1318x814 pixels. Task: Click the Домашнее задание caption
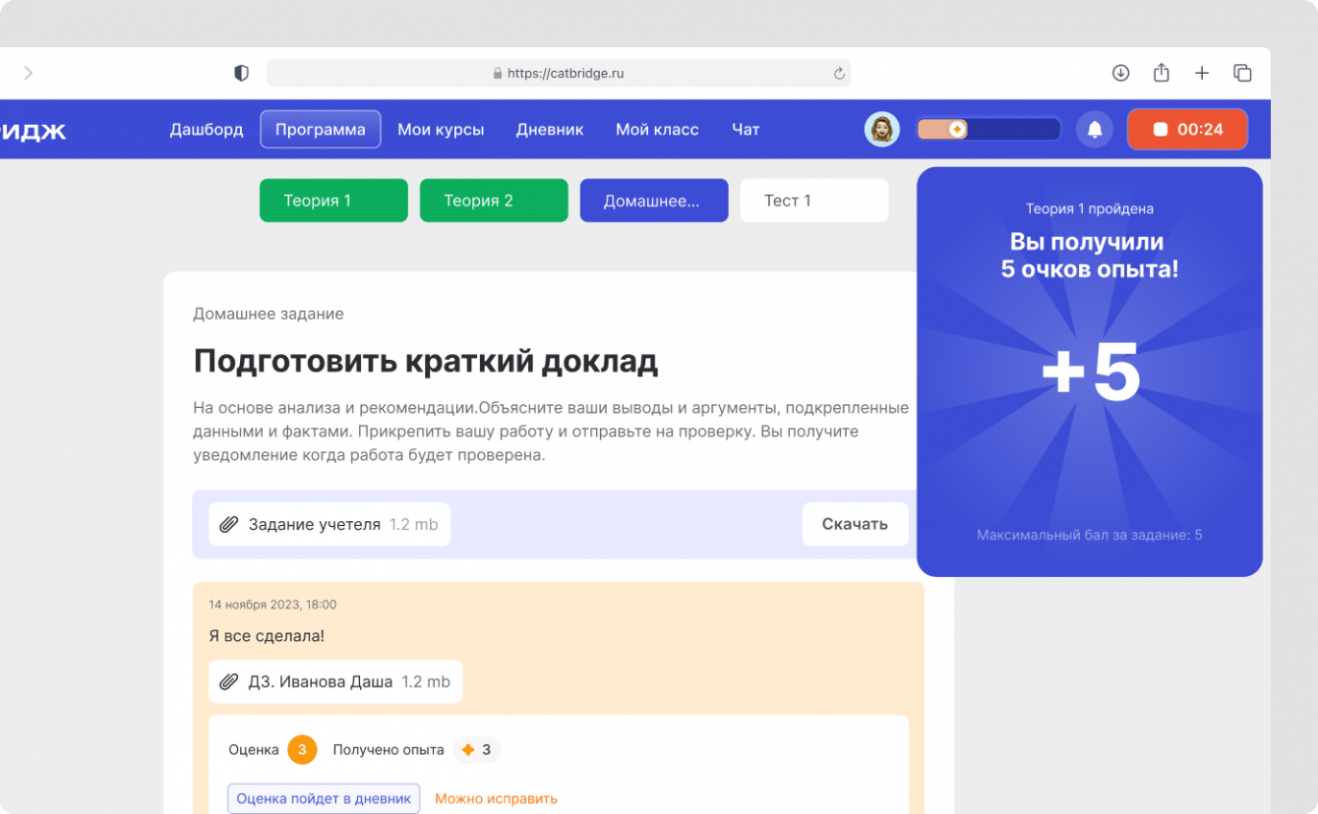pos(269,315)
